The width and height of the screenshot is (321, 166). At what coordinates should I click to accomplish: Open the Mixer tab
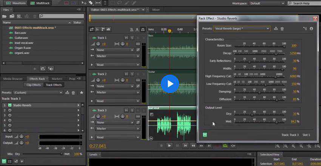point(156,10)
